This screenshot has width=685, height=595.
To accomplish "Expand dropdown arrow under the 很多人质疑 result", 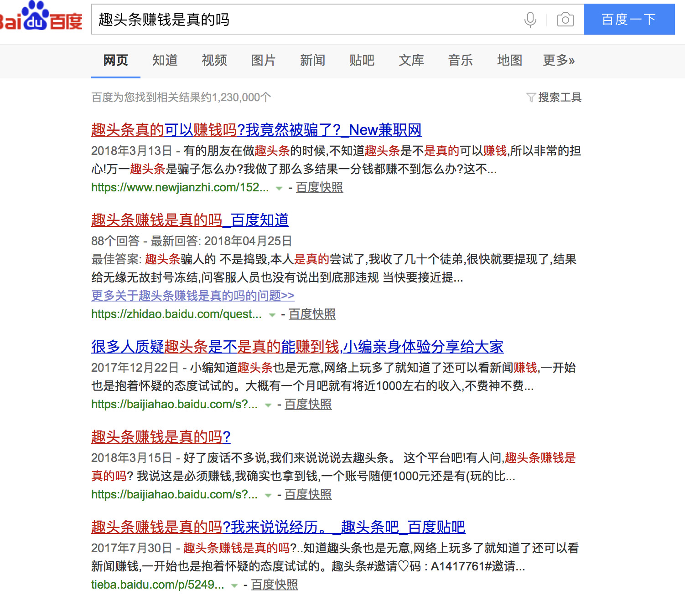I will point(268,405).
